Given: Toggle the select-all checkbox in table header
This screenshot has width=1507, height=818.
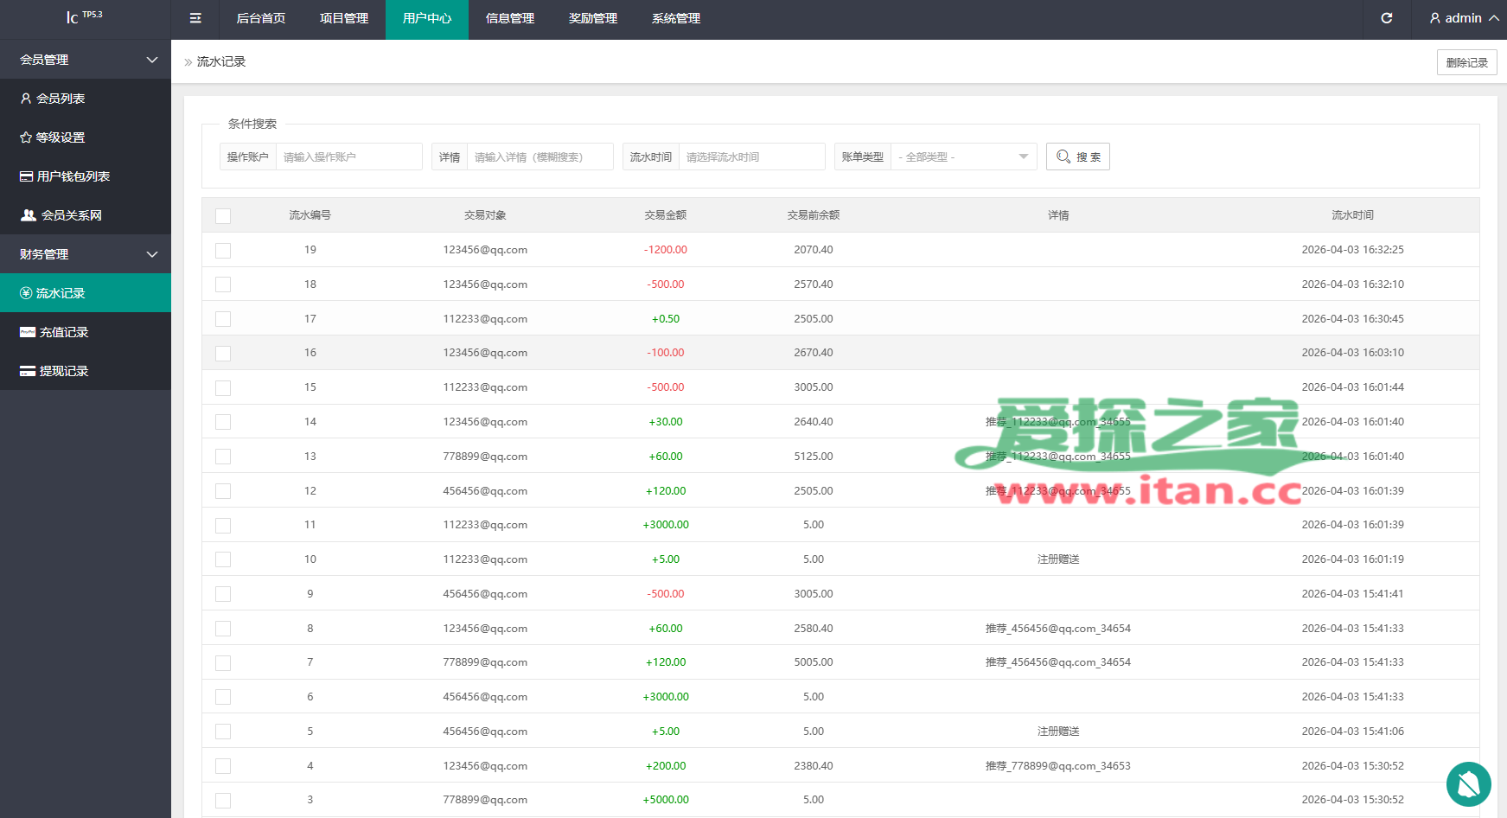Looking at the screenshot, I should [x=223, y=216].
